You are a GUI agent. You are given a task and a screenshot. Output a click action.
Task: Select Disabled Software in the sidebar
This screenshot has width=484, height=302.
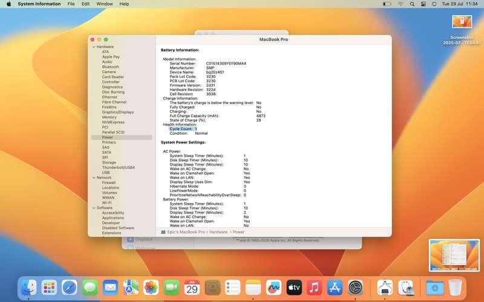coord(118,228)
